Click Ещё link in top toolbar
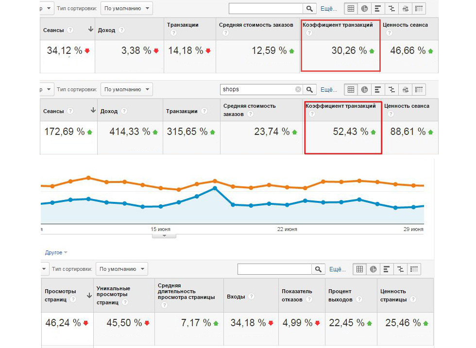 pyautogui.click(x=329, y=9)
